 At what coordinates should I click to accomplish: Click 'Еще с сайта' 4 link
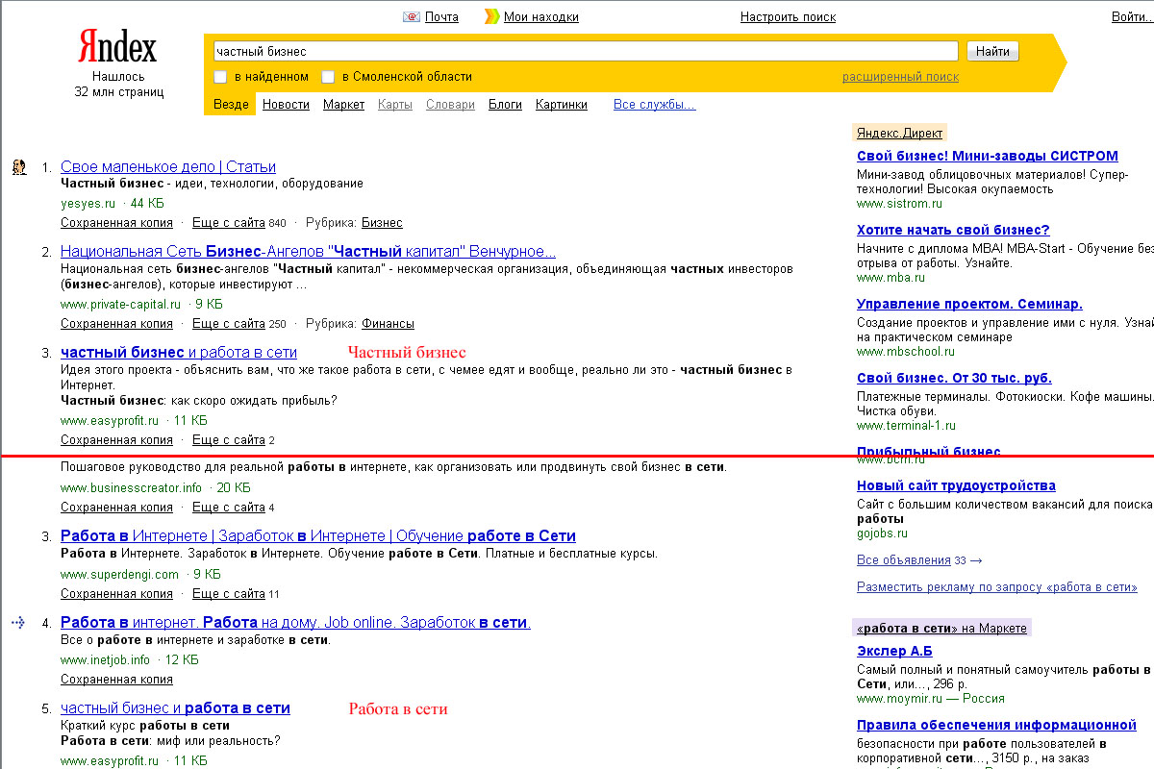(229, 507)
